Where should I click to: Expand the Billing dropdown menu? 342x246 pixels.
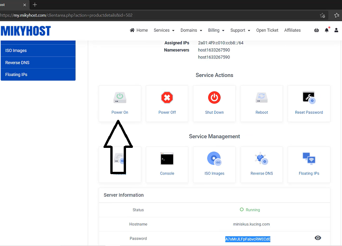[x=216, y=30]
